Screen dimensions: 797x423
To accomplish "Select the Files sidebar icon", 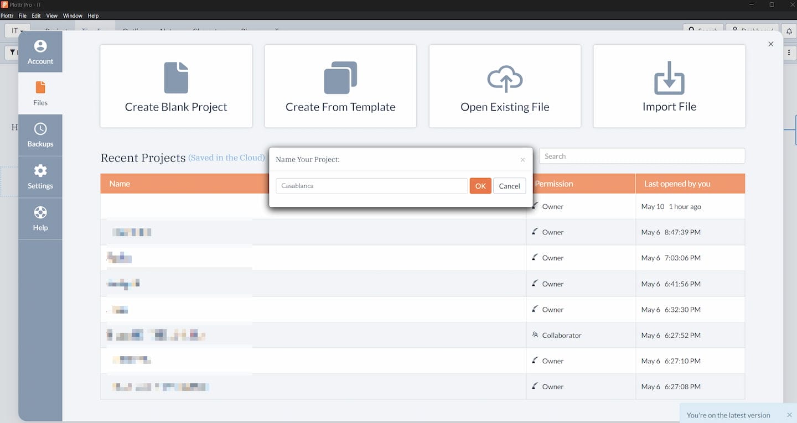I will point(40,93).
